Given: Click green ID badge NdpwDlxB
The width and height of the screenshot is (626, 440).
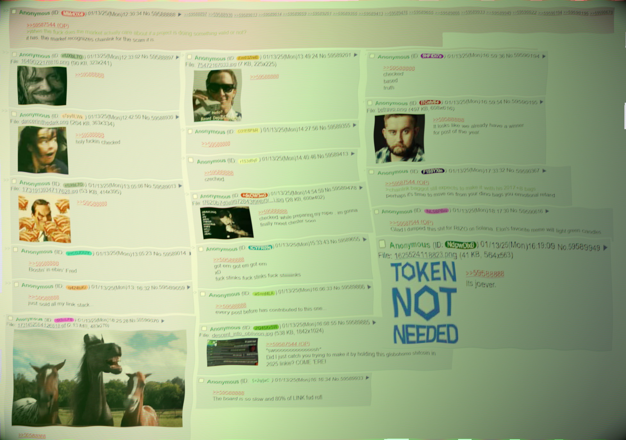Looking at the screenshot, I should 460,245.
